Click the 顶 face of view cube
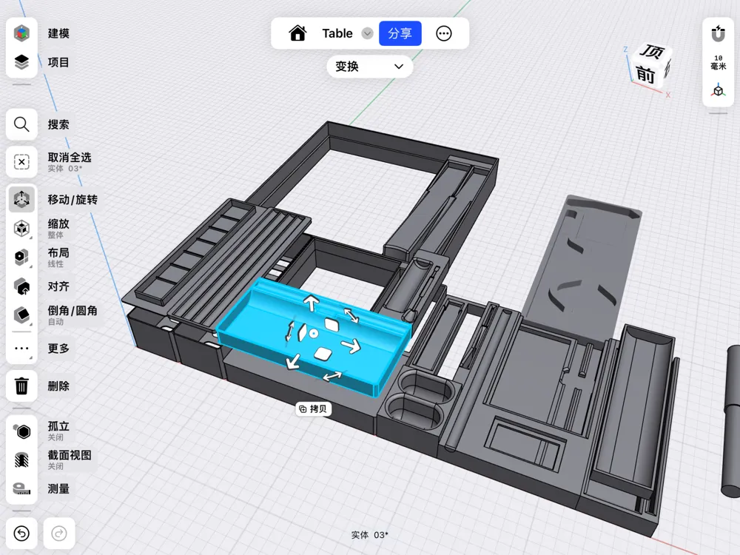Screen dimensions: 740x555 point(652,52)
